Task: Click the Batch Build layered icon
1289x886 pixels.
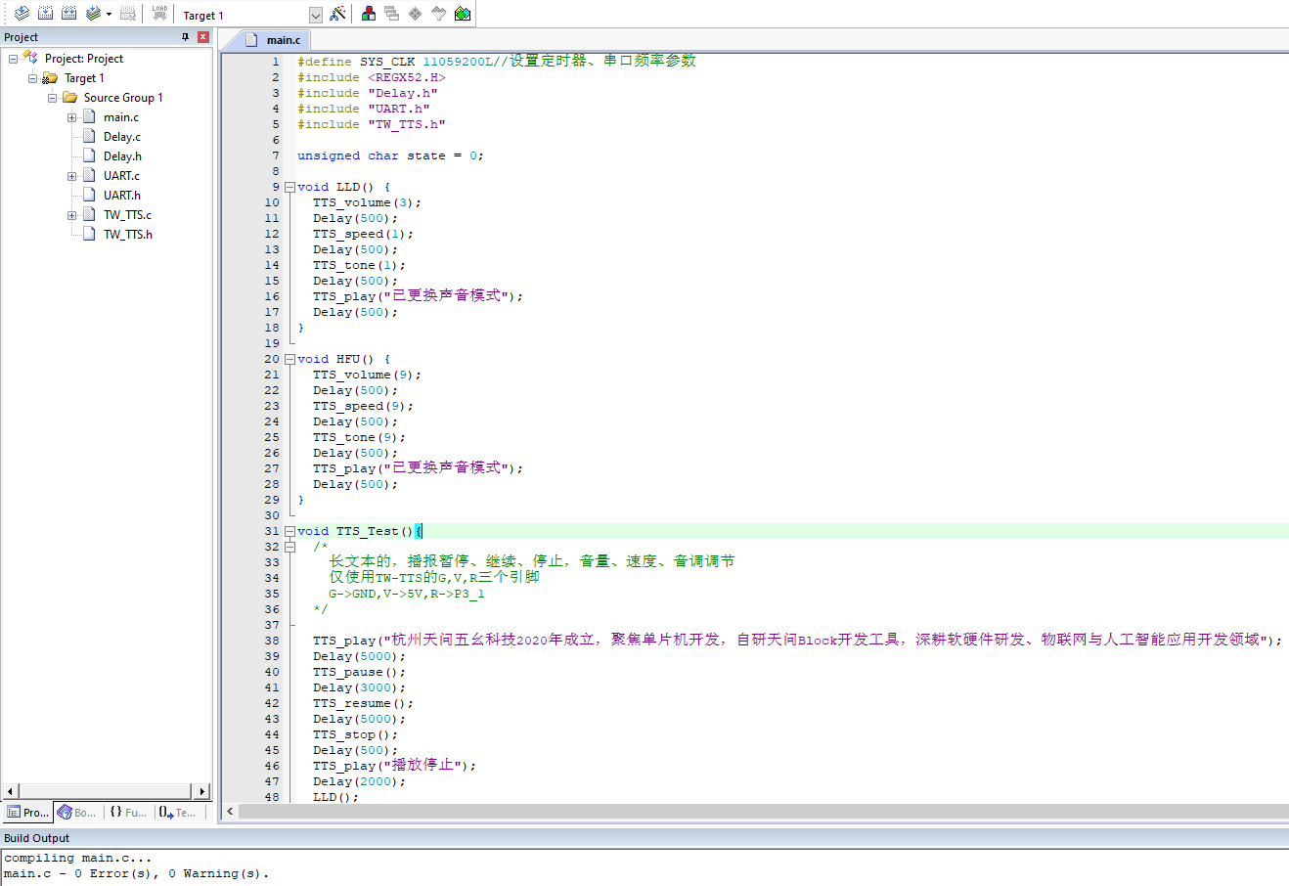Action: click(x=93, y=14)
